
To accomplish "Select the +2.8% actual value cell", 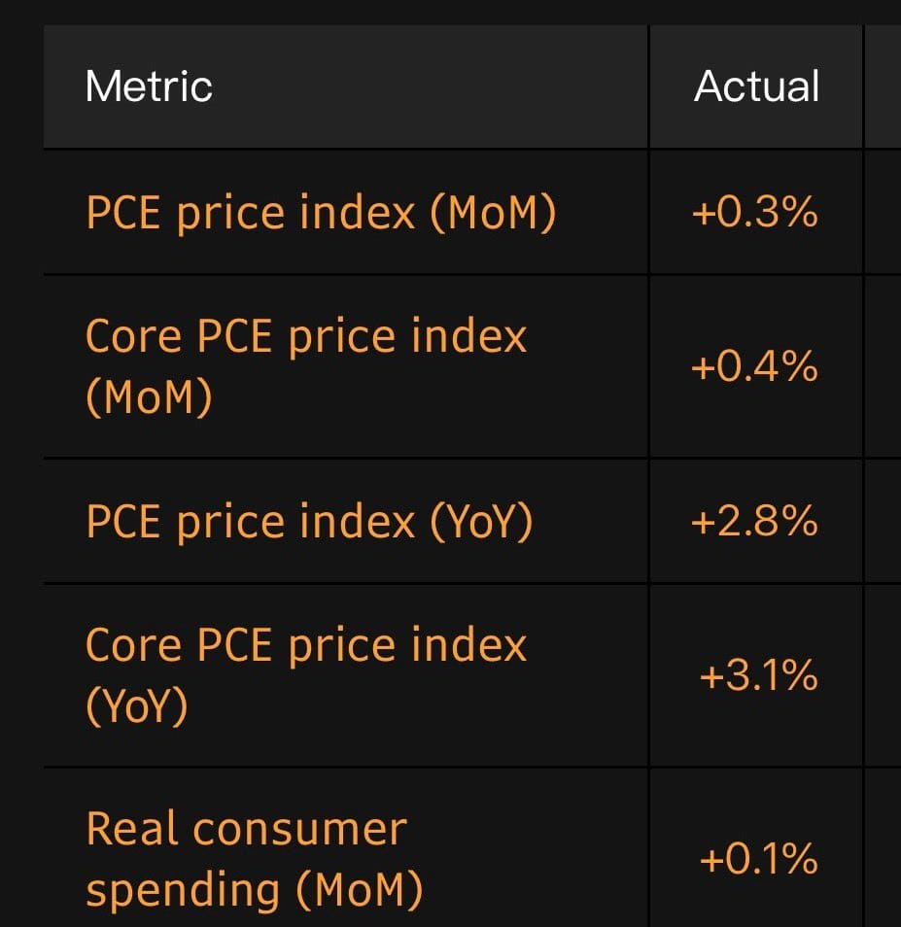I will click(754, 522).
